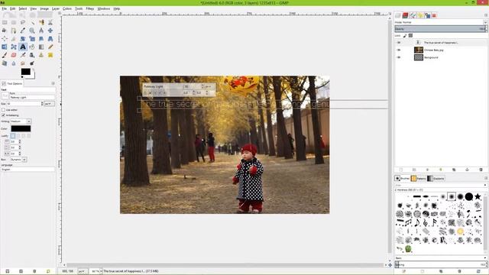Choose the black star brush
The width and height of the screenshot is (489, 275).
478,196
